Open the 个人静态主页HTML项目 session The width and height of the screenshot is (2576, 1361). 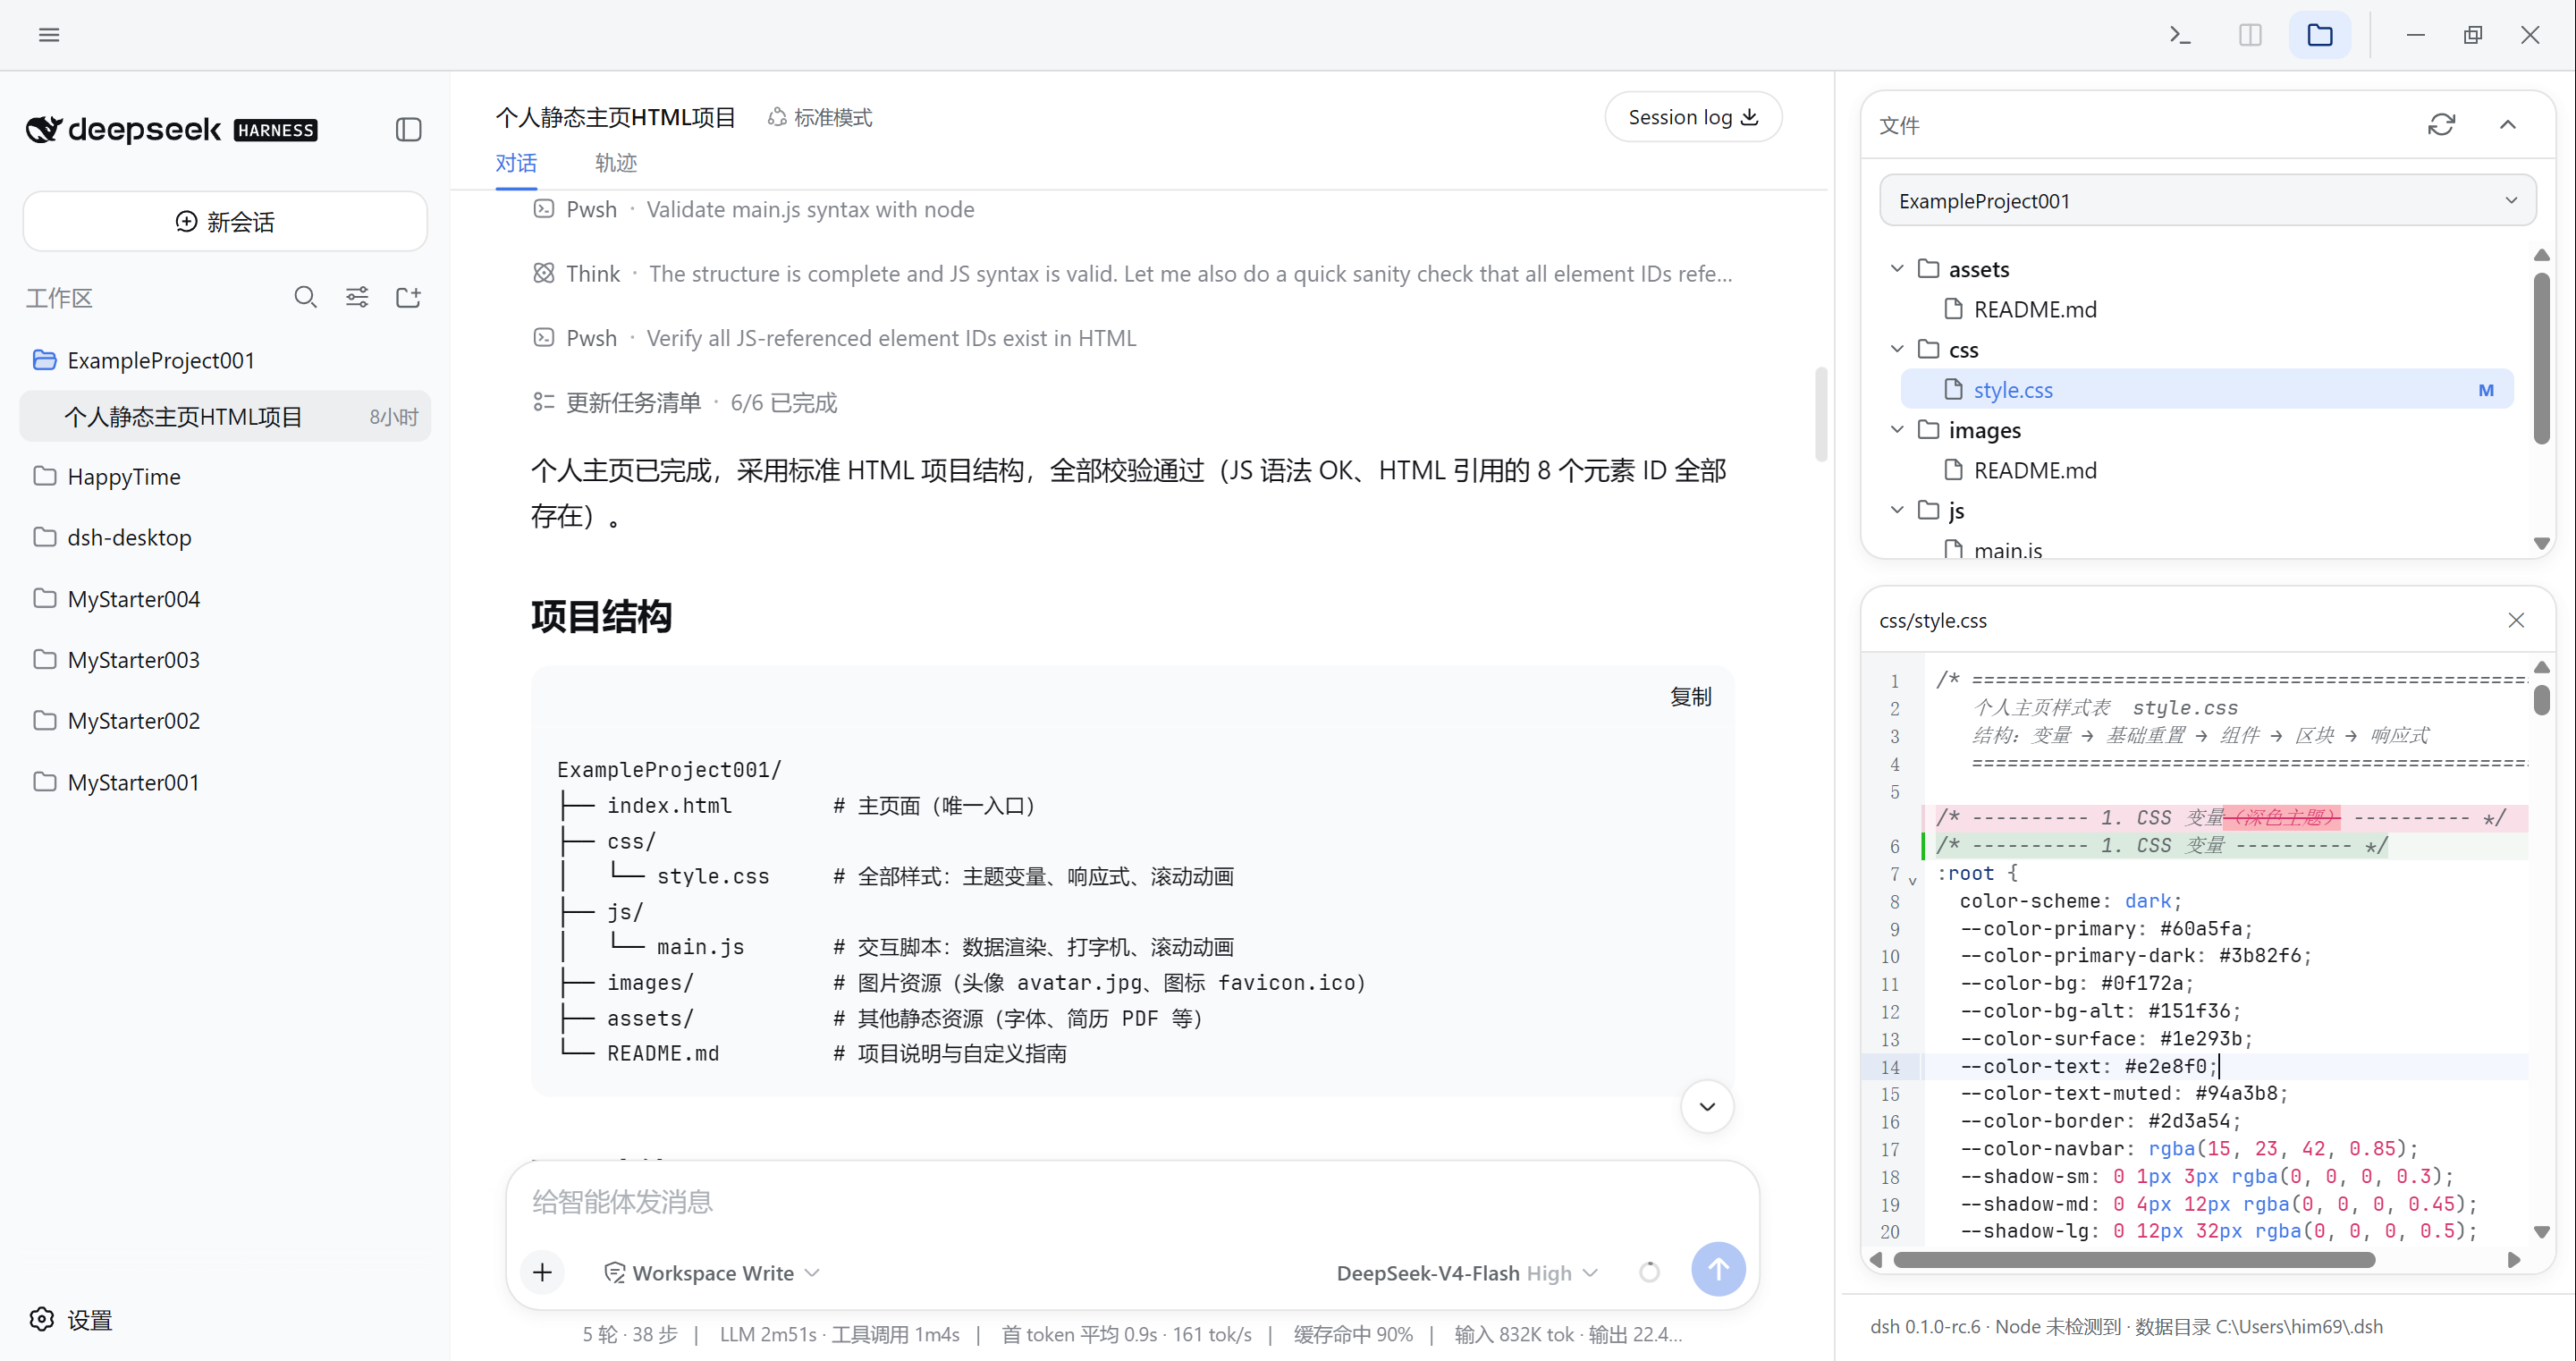225,416
